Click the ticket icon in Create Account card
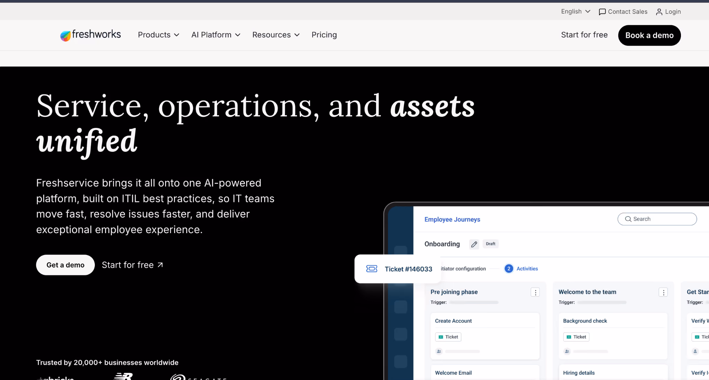 [441, 337]
